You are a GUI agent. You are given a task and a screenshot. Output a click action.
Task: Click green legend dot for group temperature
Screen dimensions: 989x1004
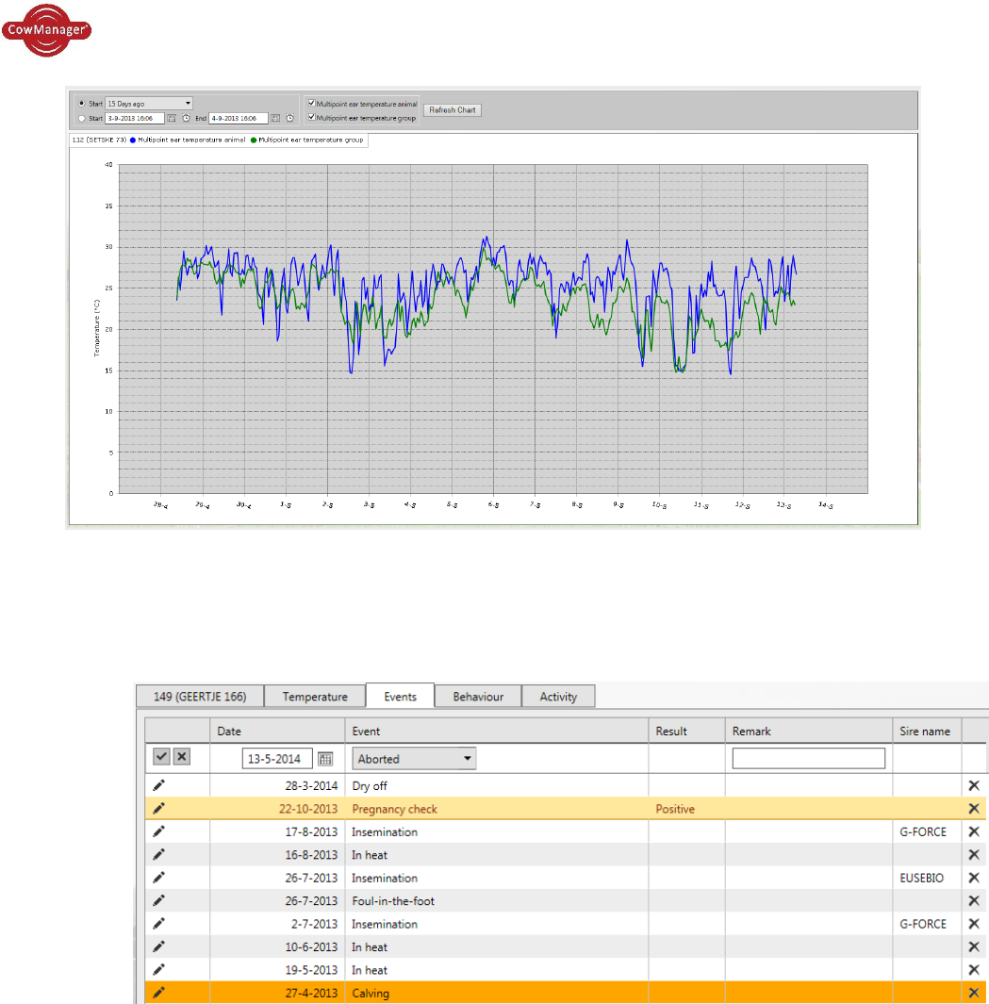point(254,140)
